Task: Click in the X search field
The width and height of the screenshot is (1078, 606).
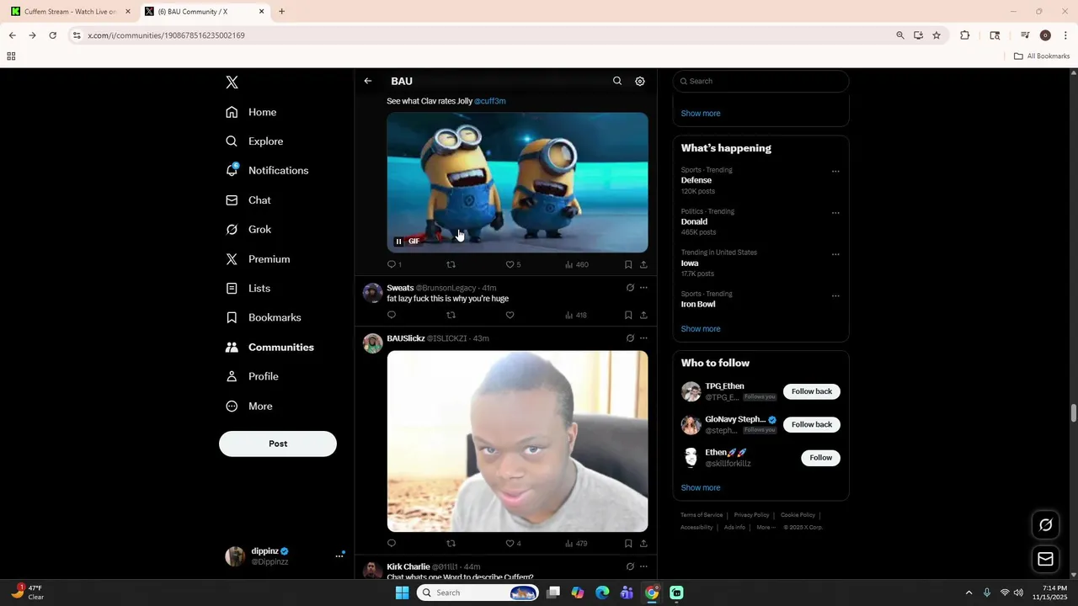Action: click(760, 81)
